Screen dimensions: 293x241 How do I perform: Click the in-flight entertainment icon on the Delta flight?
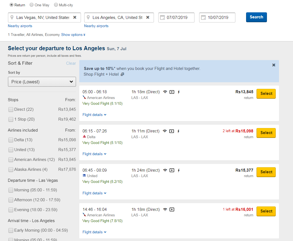[x=172, y=131]
